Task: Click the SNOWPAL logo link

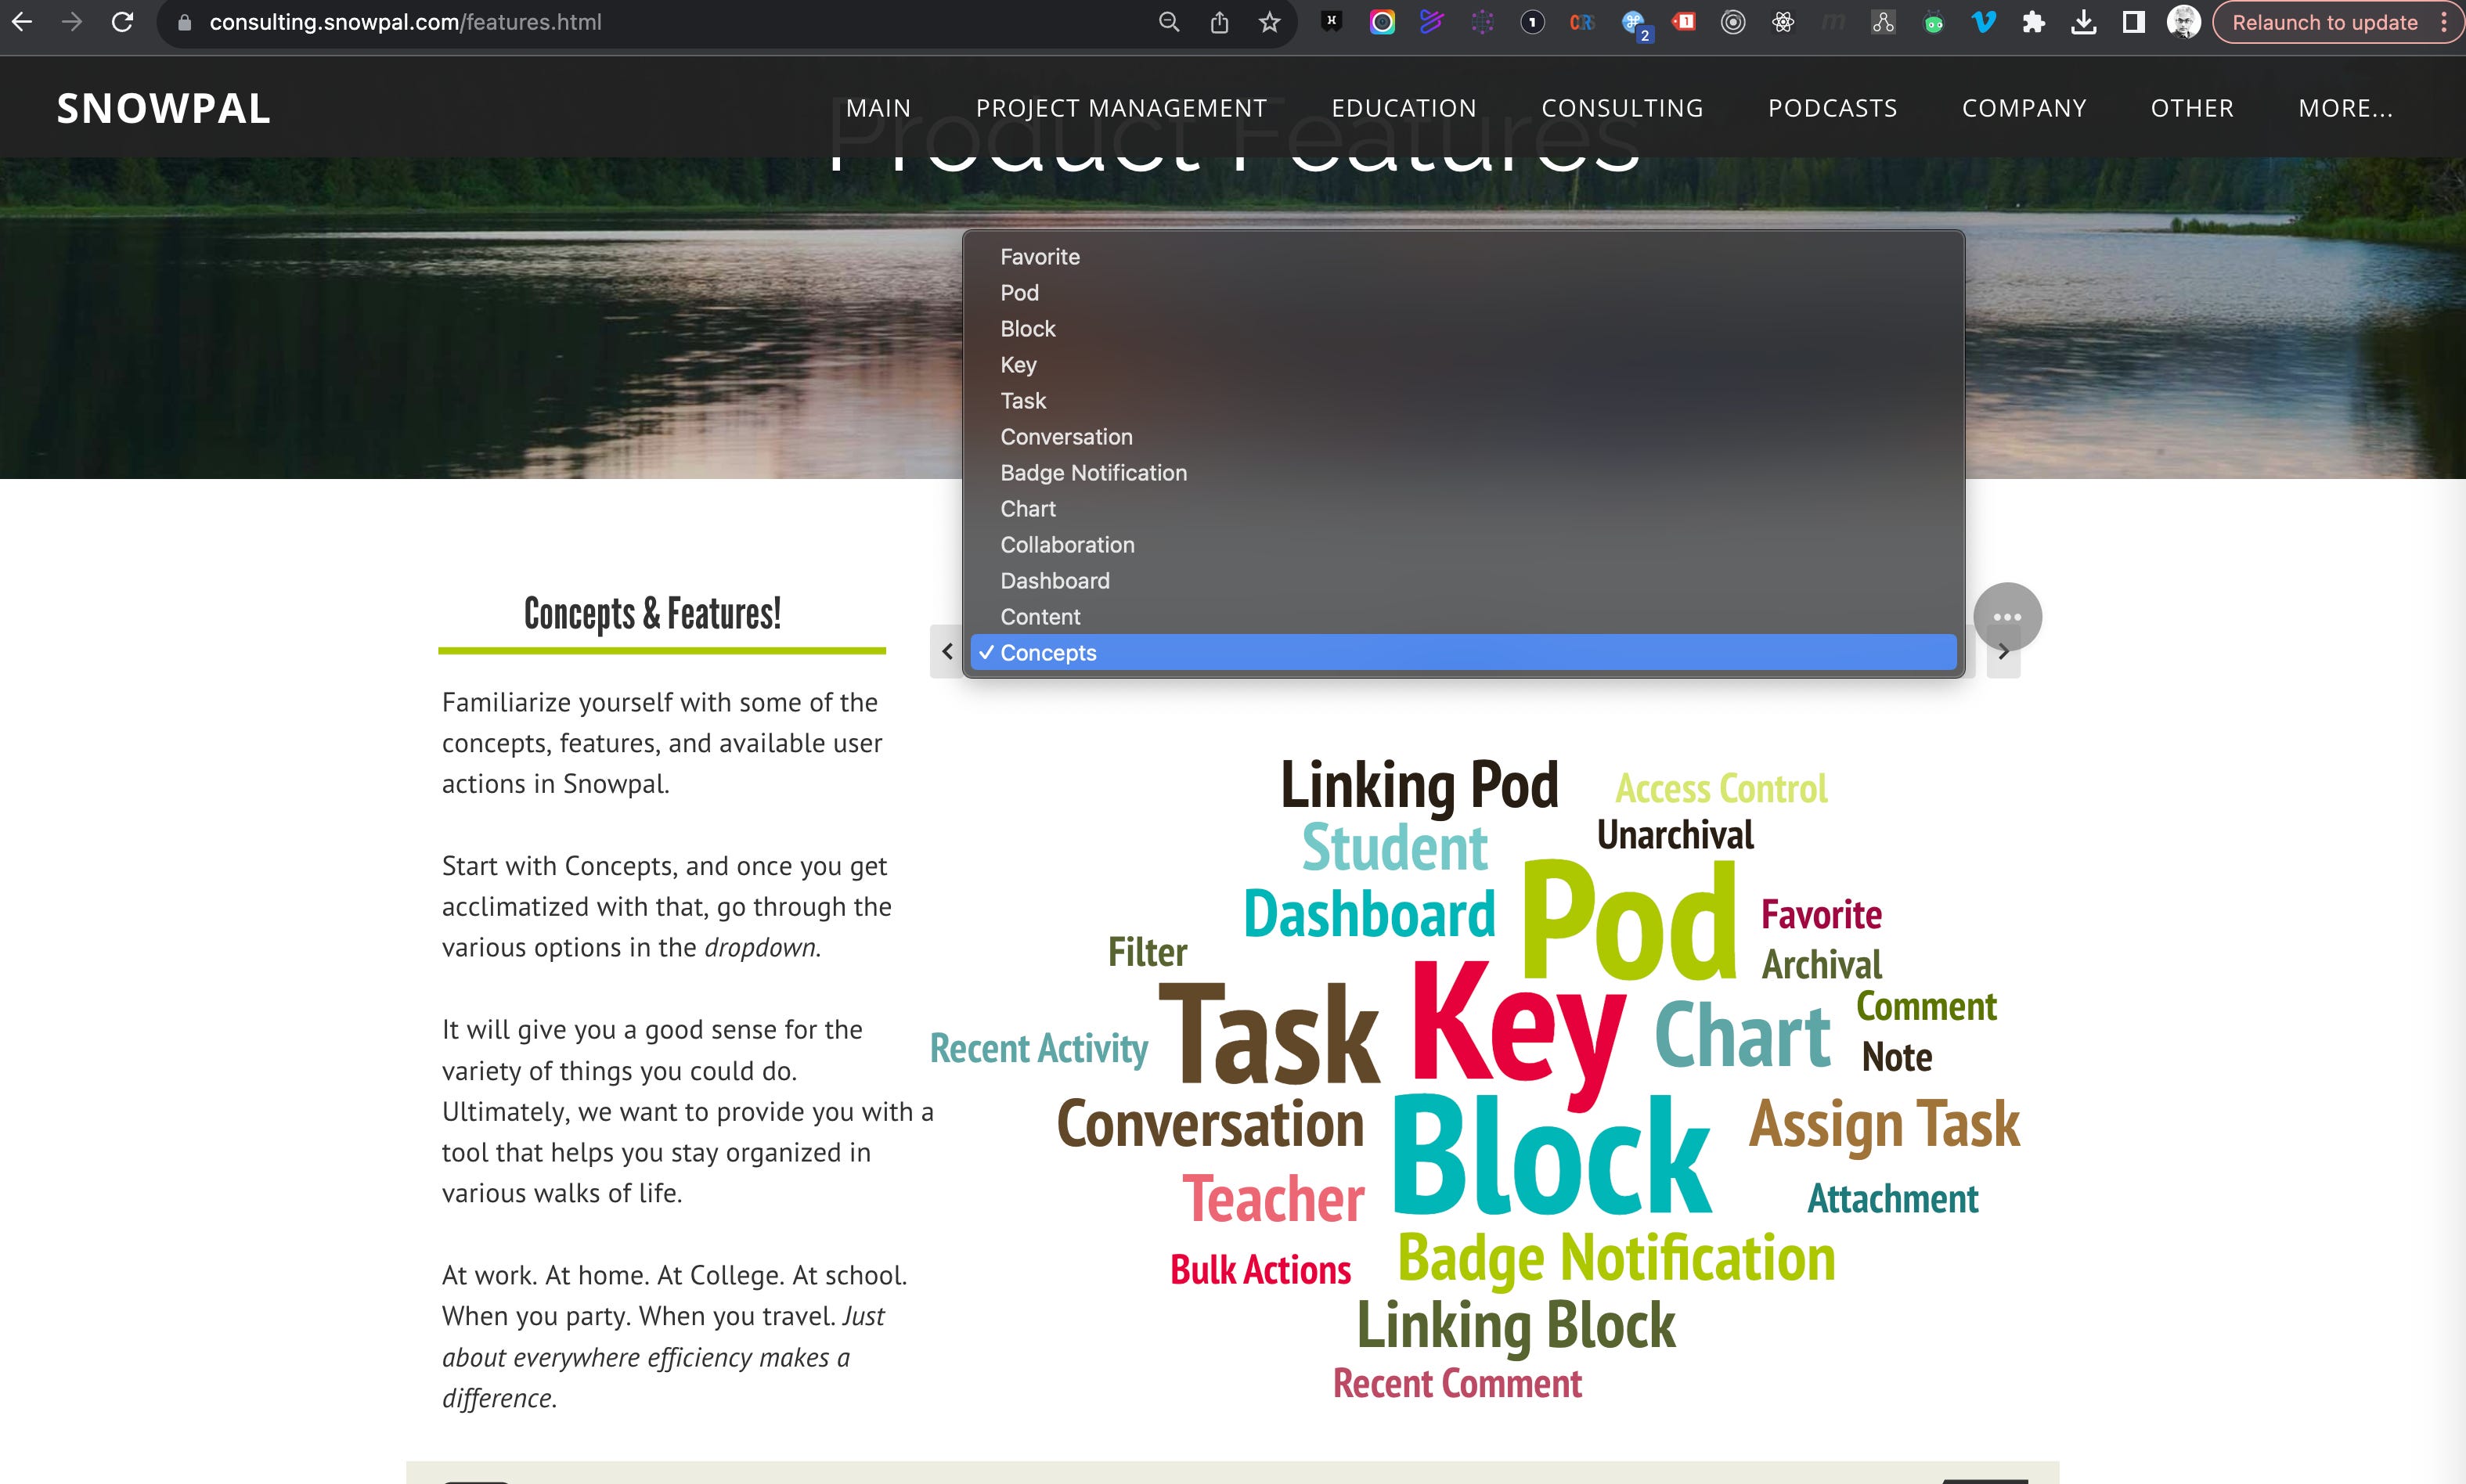Action: pos(164,108)
